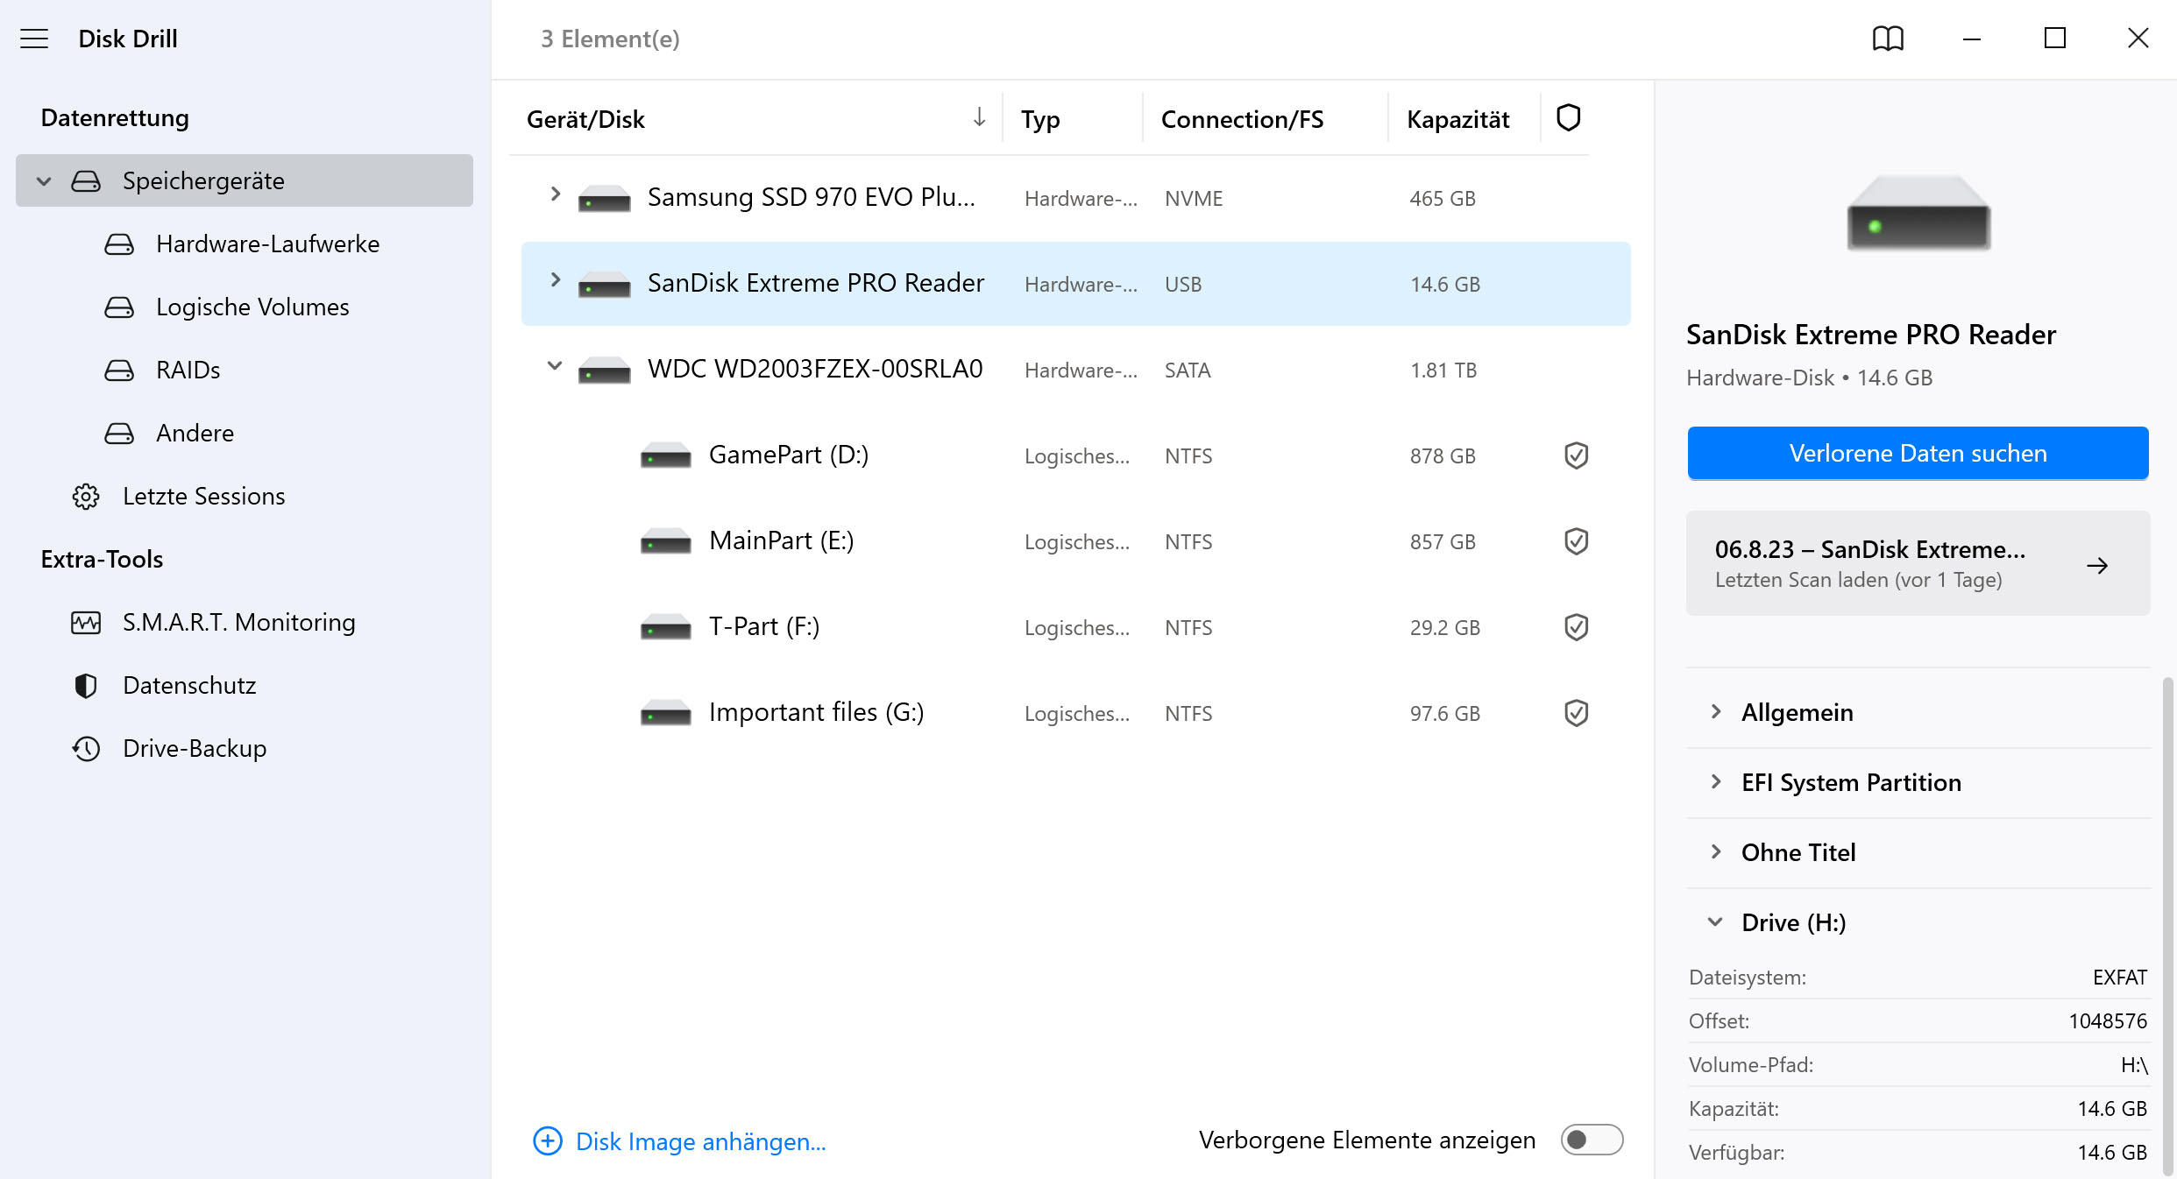The height and width of the screenshot is (1179, 2177).
Task: Expand the SanDisk Extreme PRO Reader row
Action: point(555,279)
